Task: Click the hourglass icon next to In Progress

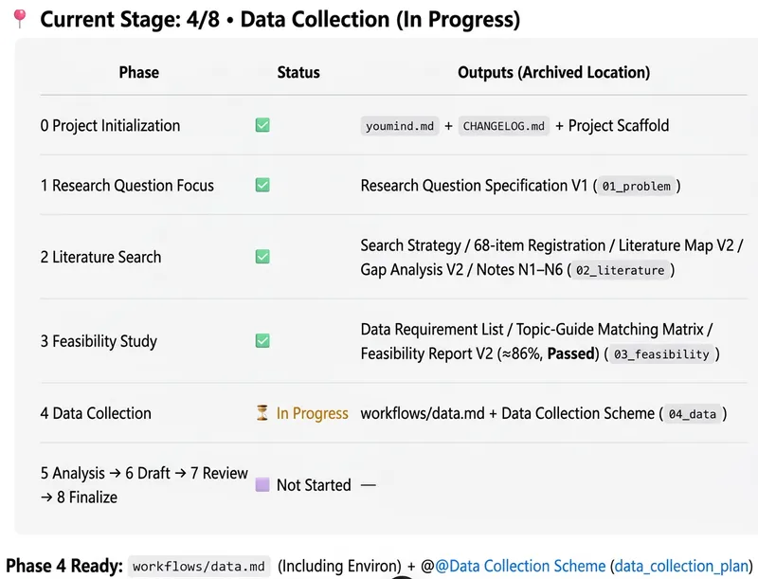Action: pos(262,413)
